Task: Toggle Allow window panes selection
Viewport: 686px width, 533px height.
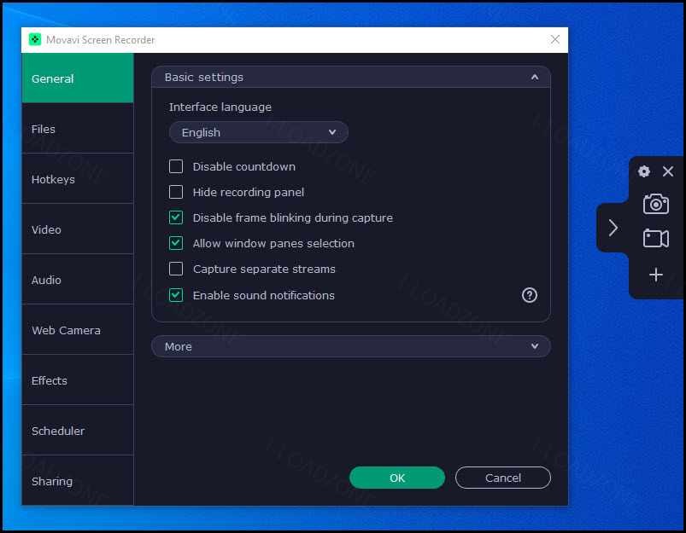Action: click(x=176, y=243)
